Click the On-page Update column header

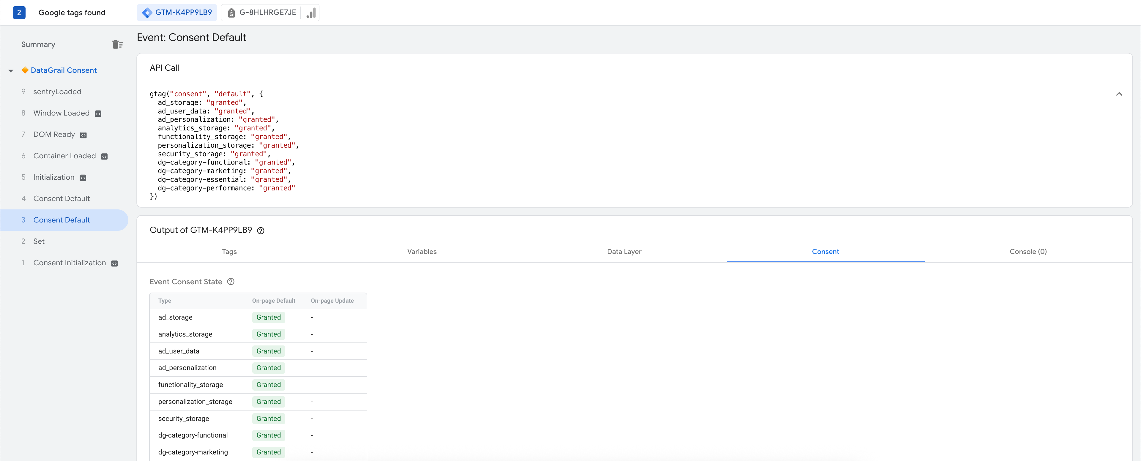pyautogui.click(x=332, y=301)
